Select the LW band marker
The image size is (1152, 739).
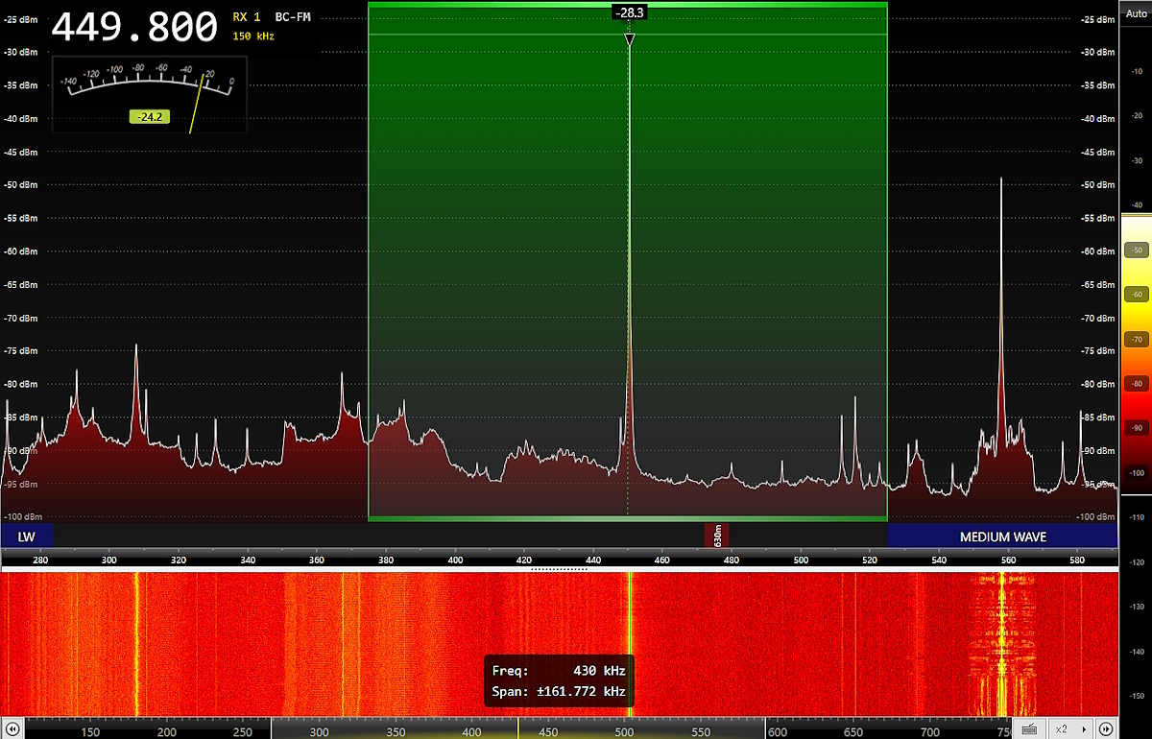(27, 536)
